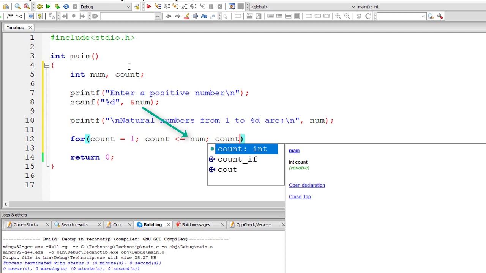486x273 pixels.
Task: Start debugger with red arrow icon
Action: point(149,6)
